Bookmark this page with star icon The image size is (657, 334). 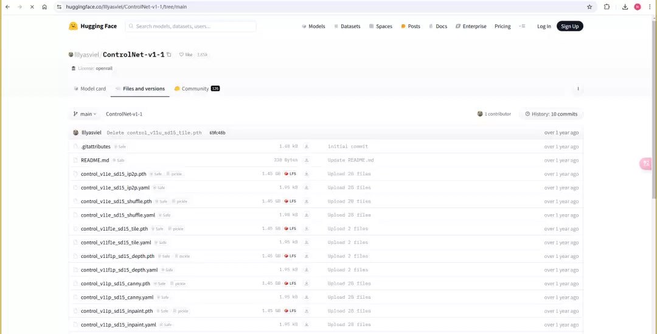click(x=589, y=7)
